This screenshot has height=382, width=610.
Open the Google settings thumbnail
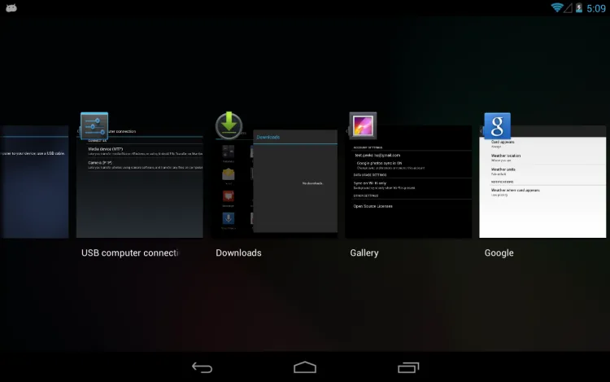pyautogui.click(x=542, y=182)
